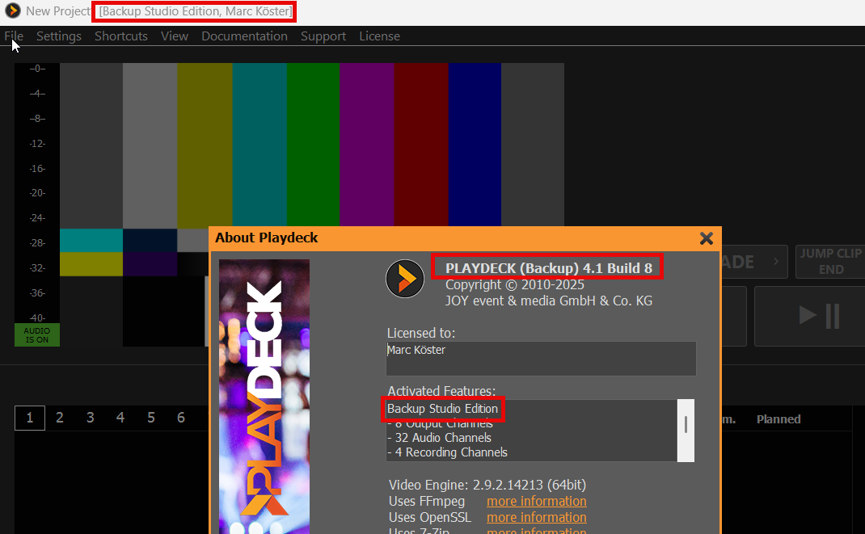Close the About Playdeck dialog
The width and height of the screenshot is (865, 534).
(706, 238)
